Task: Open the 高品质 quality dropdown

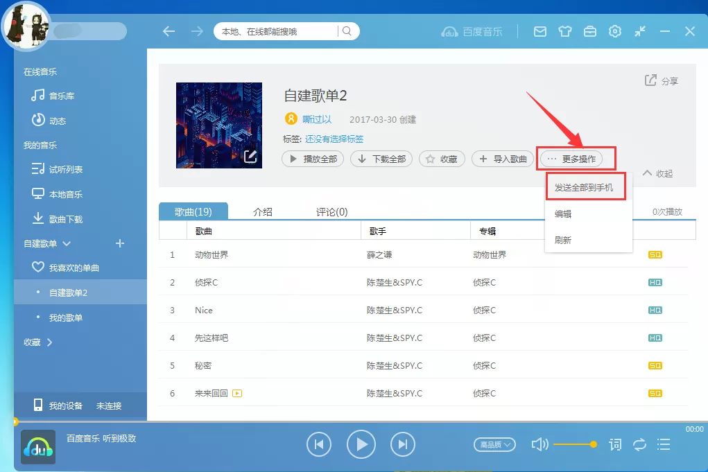Action: coord(495,444)
